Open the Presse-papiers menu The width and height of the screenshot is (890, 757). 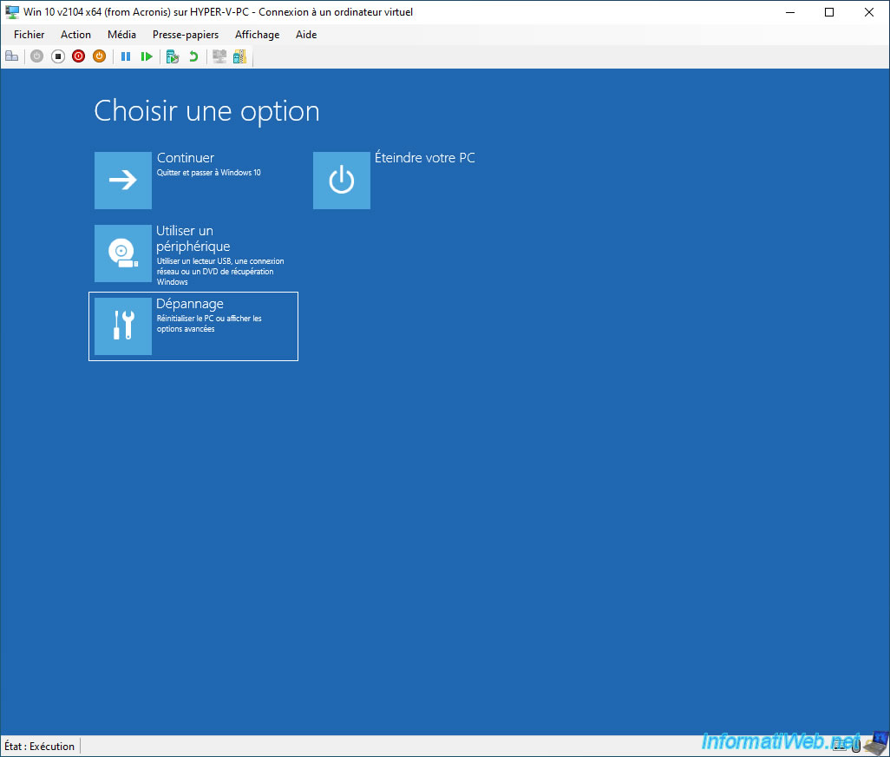186,35
